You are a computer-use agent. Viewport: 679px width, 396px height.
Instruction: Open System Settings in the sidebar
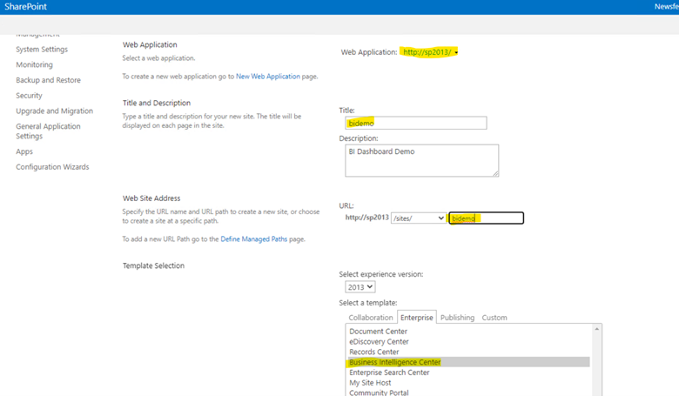[42, 50]
